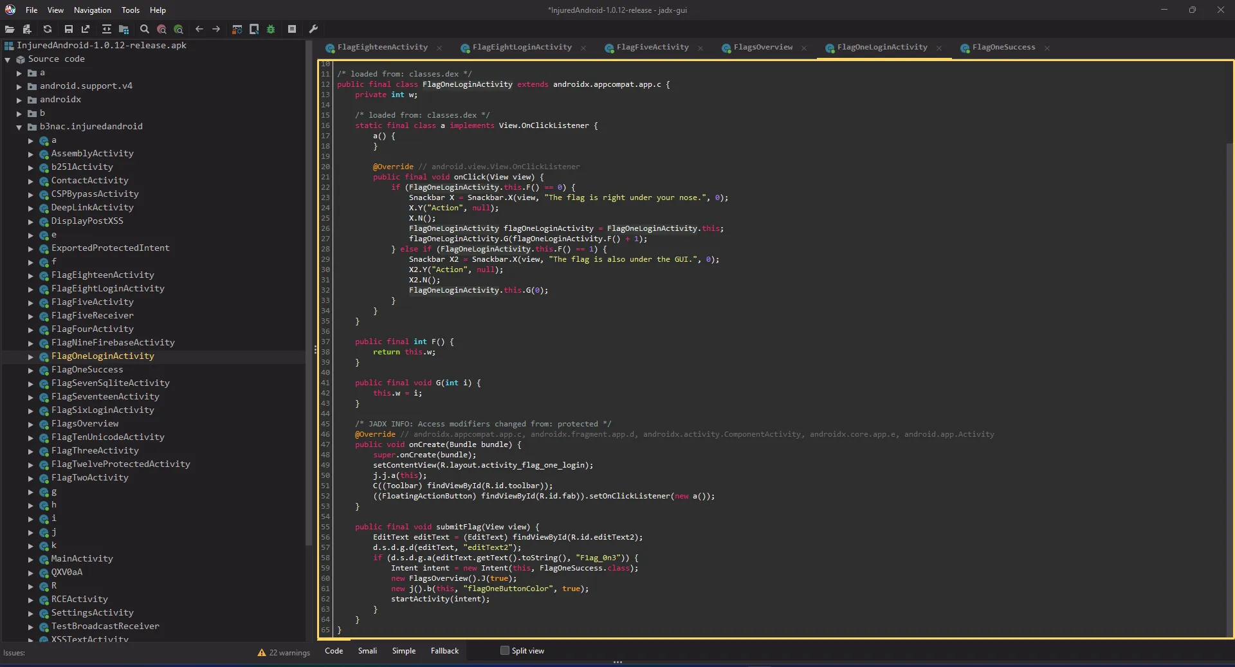Switch to FlagsOverview tab
The height and width of the screenshot is (667, 1235).
tap(763, 47)
